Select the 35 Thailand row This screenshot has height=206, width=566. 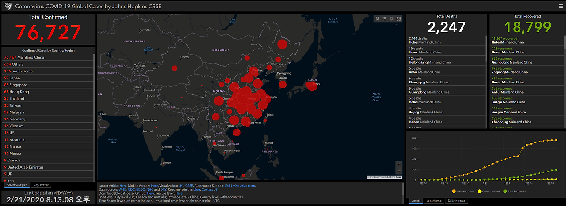pos(48,98)
